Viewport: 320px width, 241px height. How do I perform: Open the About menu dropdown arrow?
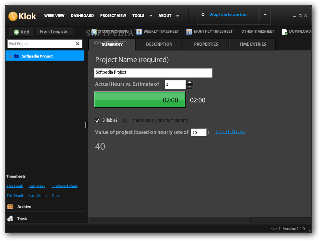[178, 16]
